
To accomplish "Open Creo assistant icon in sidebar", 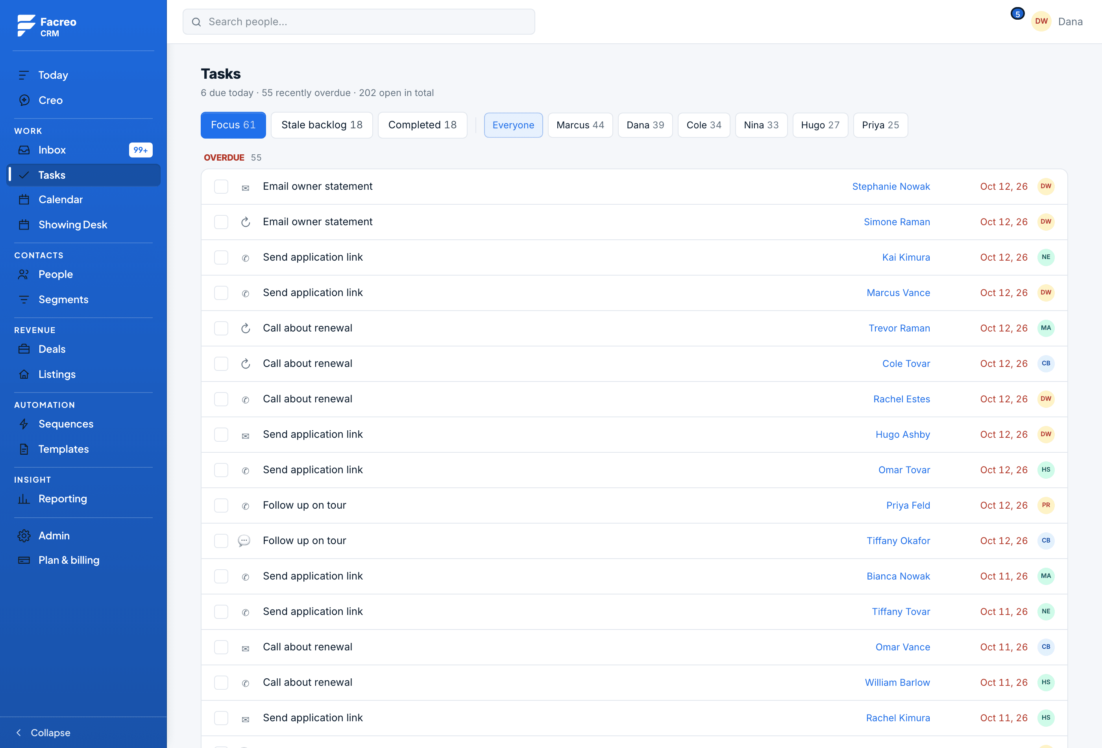I will coord(24,100).
